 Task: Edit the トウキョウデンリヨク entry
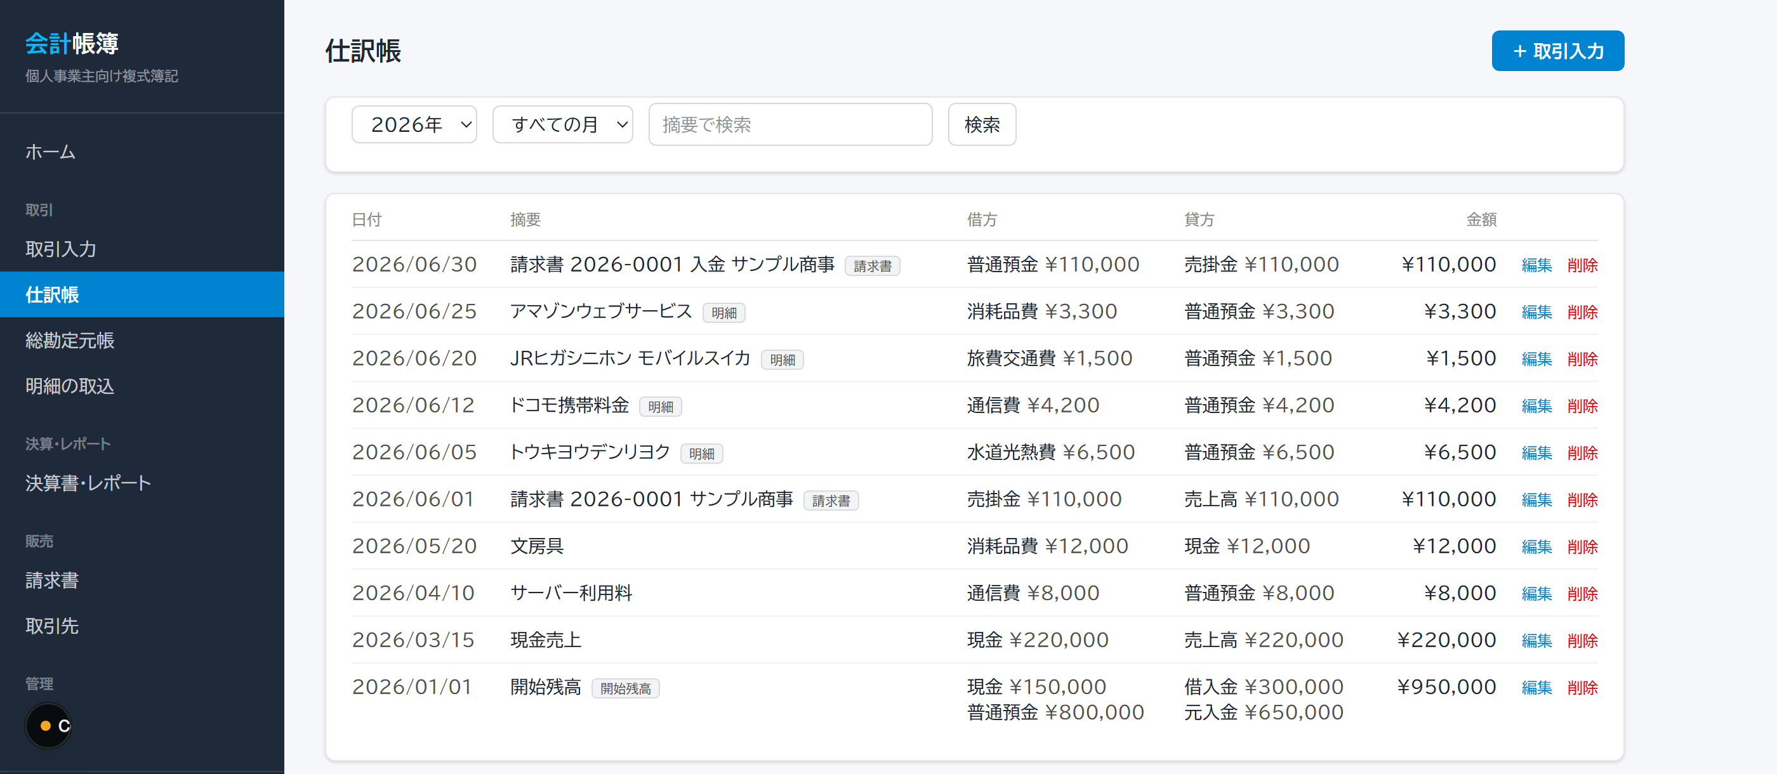tap(1536, 452)
